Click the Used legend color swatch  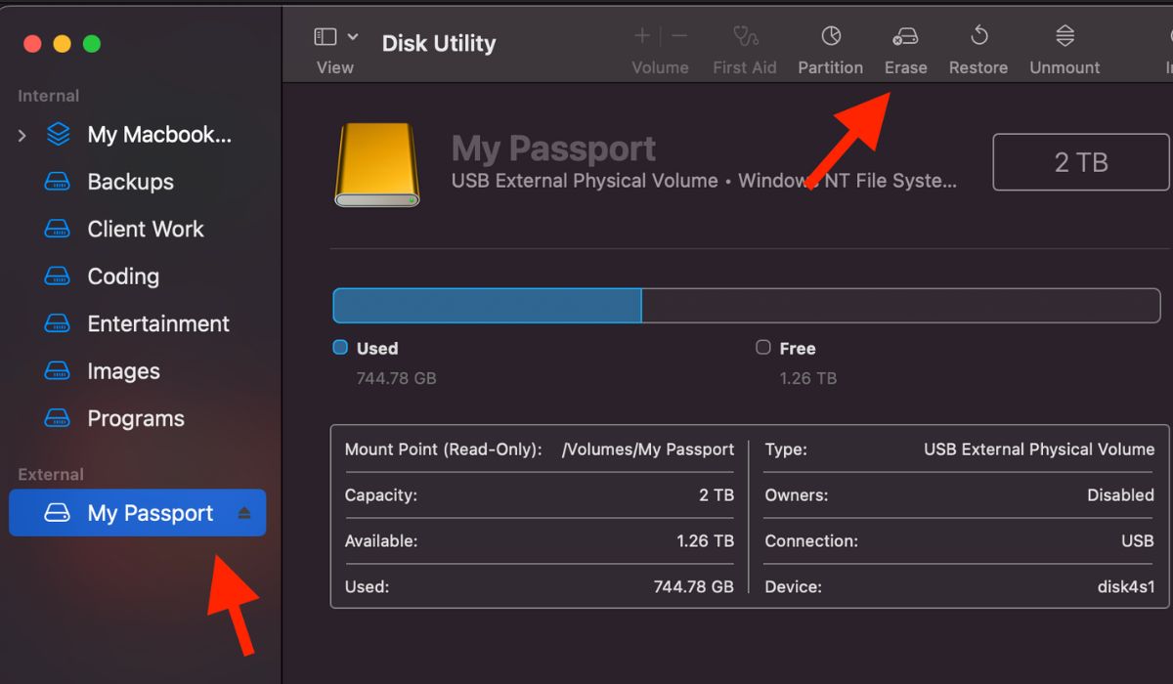[x=340, y=347]
